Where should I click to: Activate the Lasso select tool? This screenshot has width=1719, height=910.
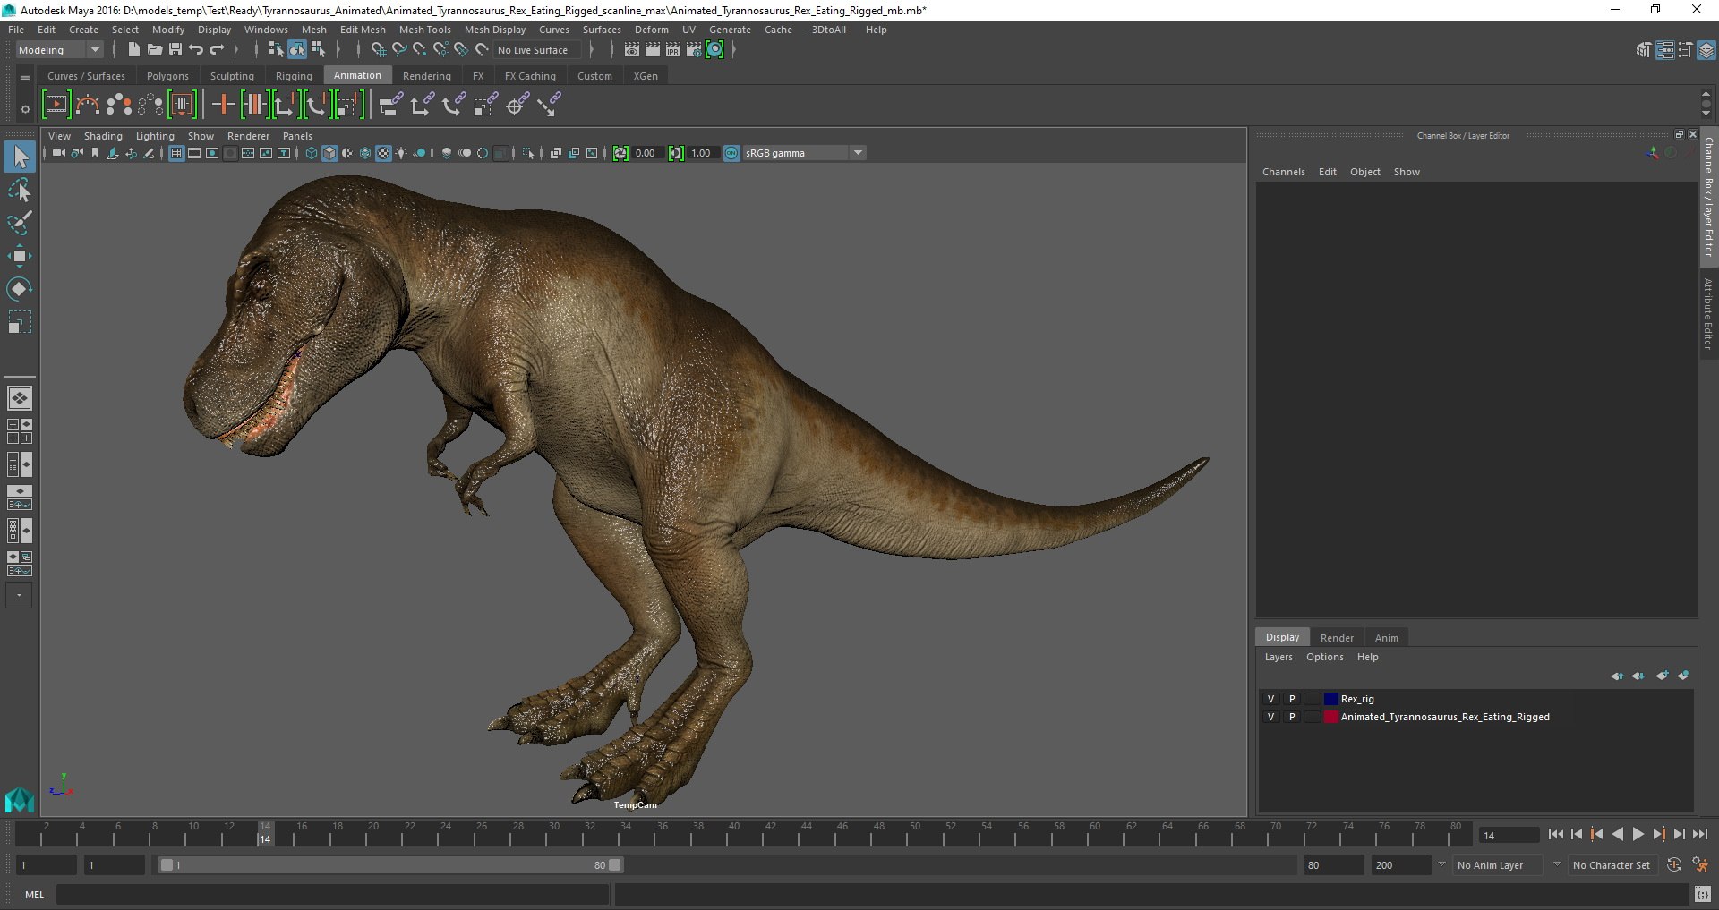point(20,191)
